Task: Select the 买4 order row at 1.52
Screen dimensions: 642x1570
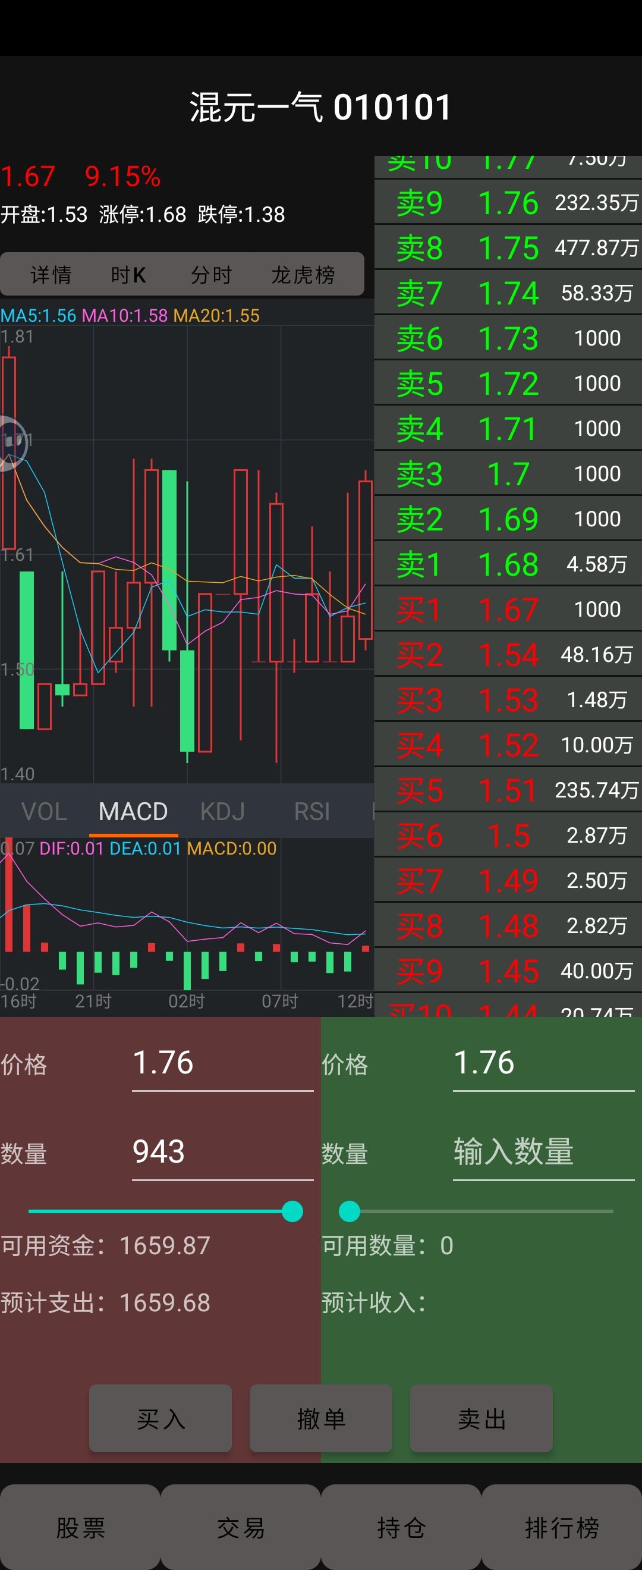Action: click(508, 744)
